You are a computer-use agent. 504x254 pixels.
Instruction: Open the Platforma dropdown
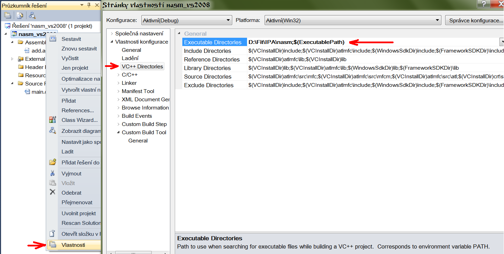tap(353, 20)
